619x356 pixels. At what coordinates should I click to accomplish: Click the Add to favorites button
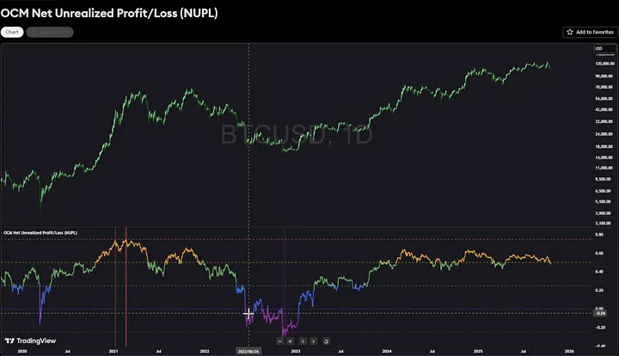pos(589,32)
